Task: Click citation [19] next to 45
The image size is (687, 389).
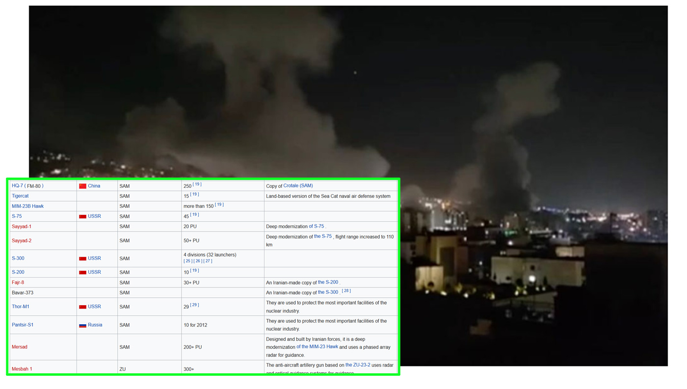Action: click(195, 214)
